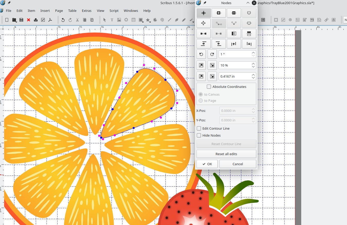This screenshot has height=225, width=347.
Task: Click Mirror Path Horizontally button
Action: pyautogui.click(x=234, y=34)
